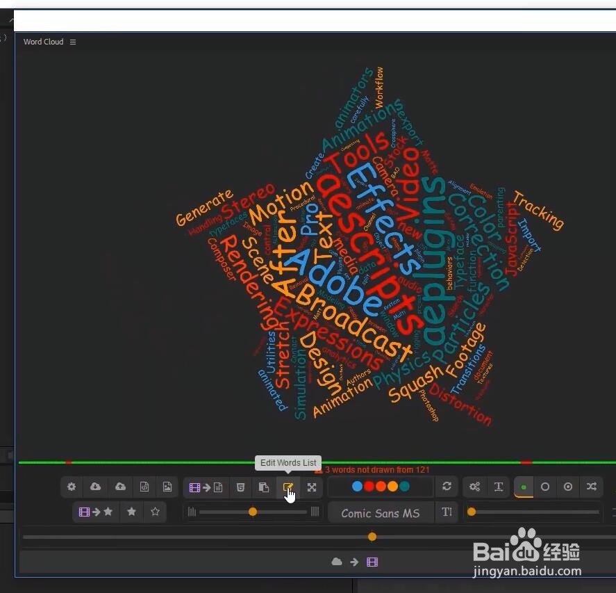The height and width of the screenshot is (593, 616).
Task: Open settings via the gear icon
Action: pyautogui.click(x=72, y=487)
